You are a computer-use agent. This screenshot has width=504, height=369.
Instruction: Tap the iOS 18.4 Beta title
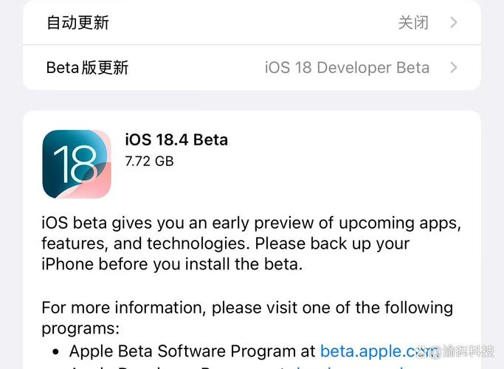176,139
